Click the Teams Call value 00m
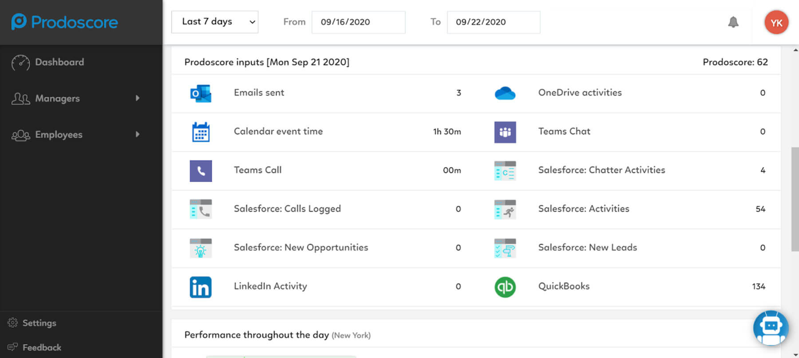 tap(452, 170)
